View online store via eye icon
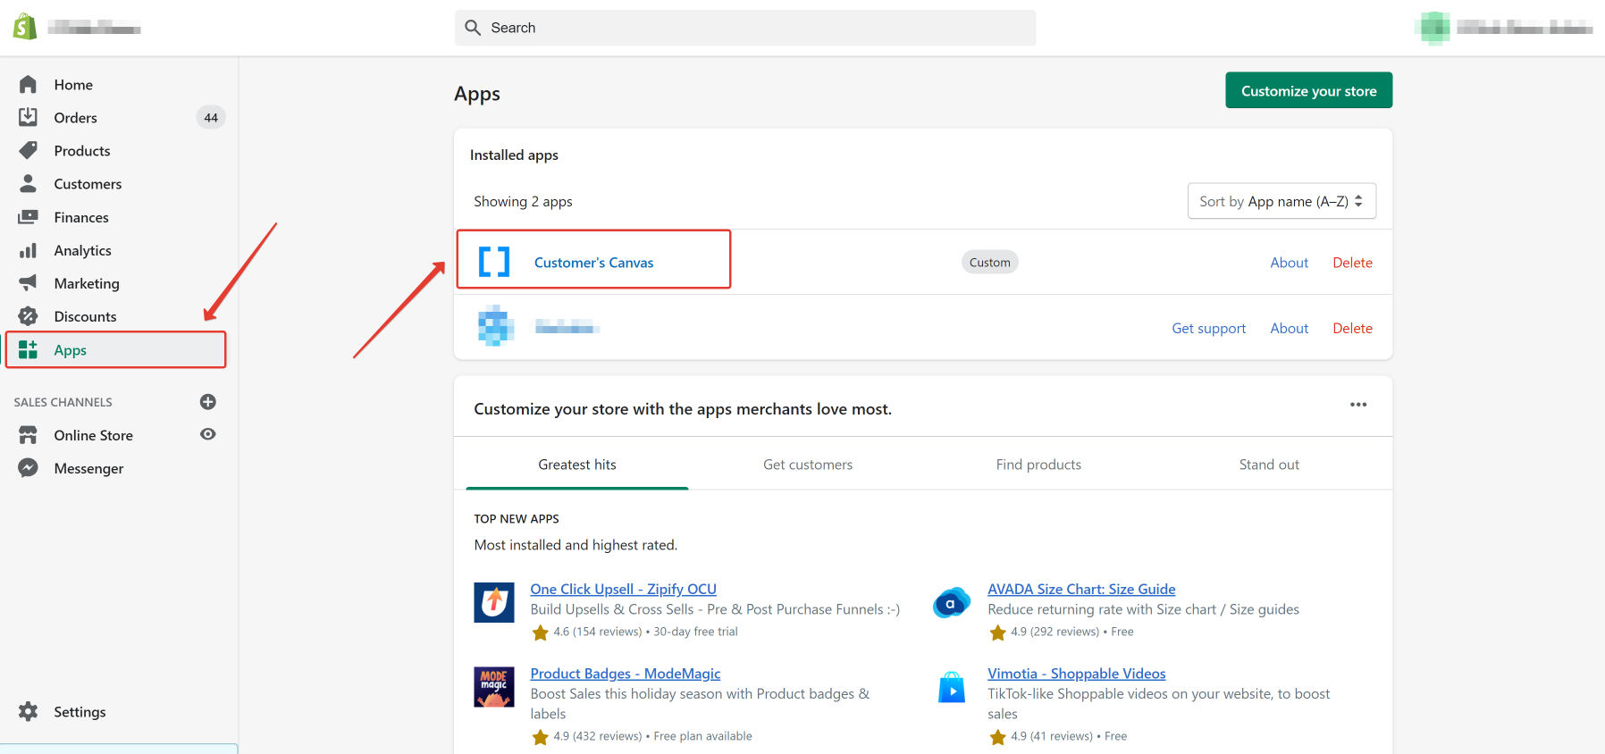Image resolution: width=1605 pixels, height=754 pixels. coord(208,434)
